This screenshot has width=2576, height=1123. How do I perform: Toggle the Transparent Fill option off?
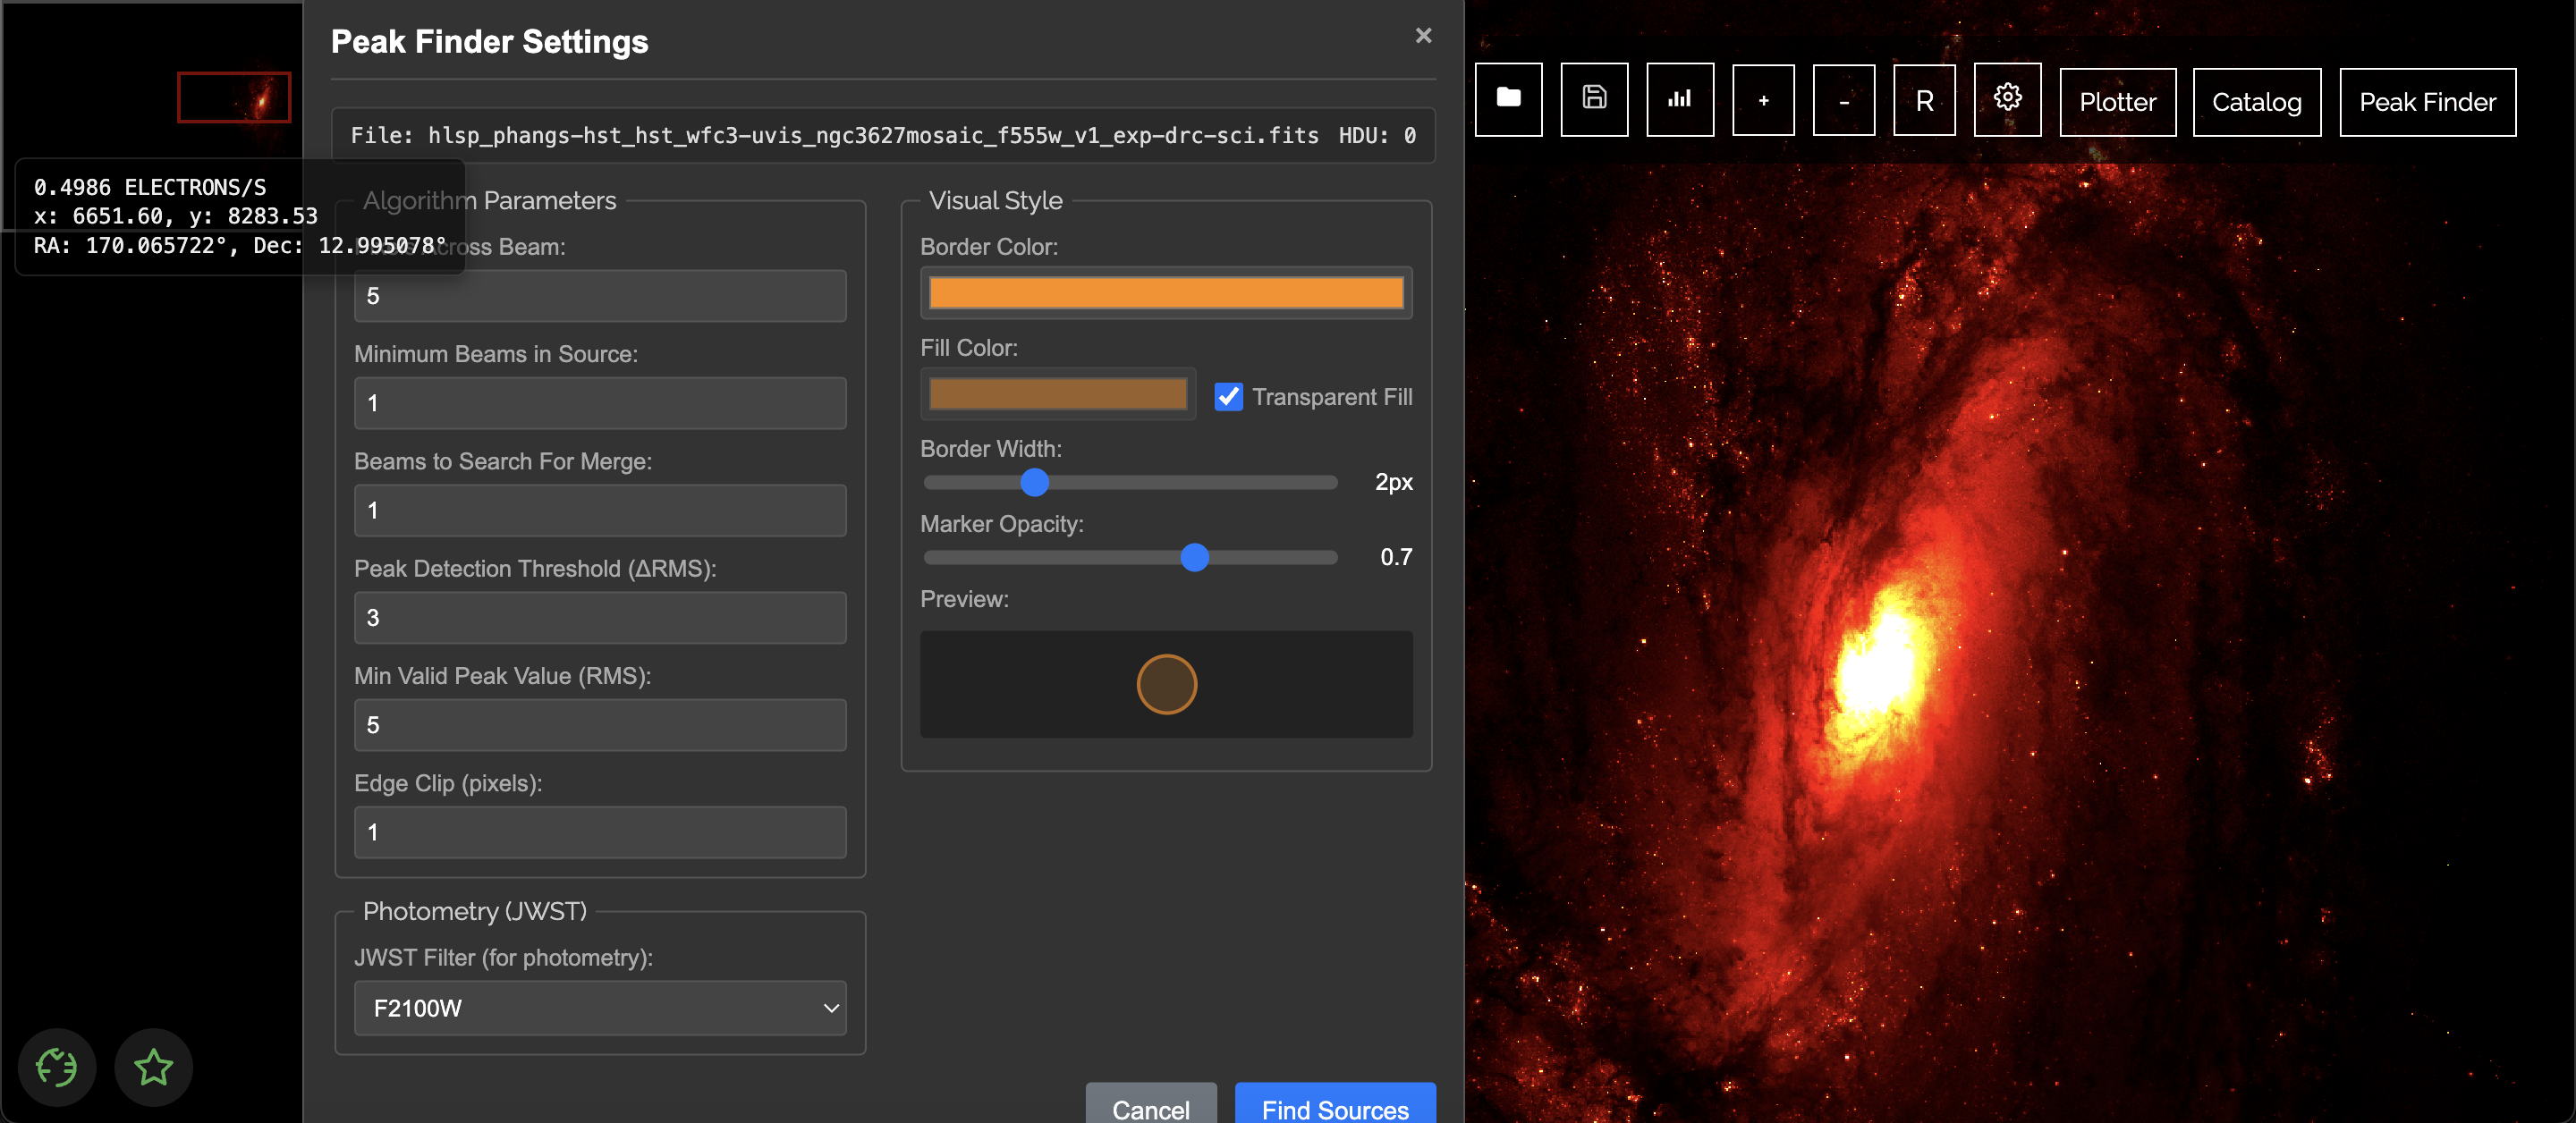tap(1229, 397)
